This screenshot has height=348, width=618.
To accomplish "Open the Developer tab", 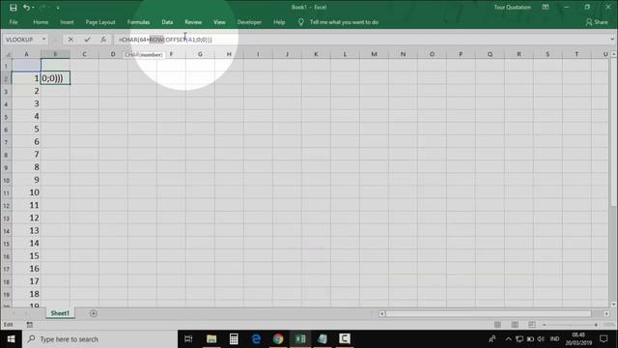I will [x=249, y=22].
